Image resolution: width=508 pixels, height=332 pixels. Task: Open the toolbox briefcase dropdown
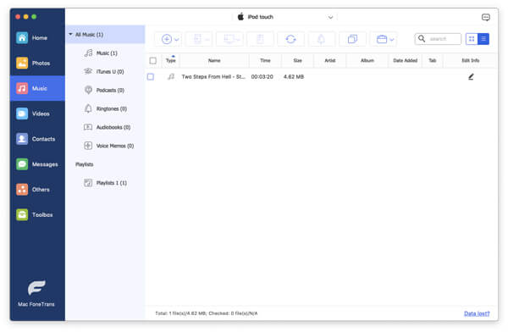[x=384, y=39]
